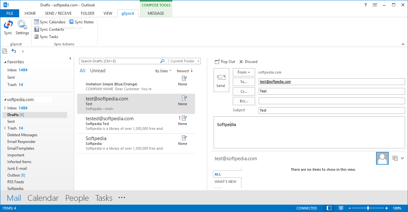The width and height of the screenshot is (408, 212).
Task: Expand the account Inbox folder
Action: pos(5,108)
